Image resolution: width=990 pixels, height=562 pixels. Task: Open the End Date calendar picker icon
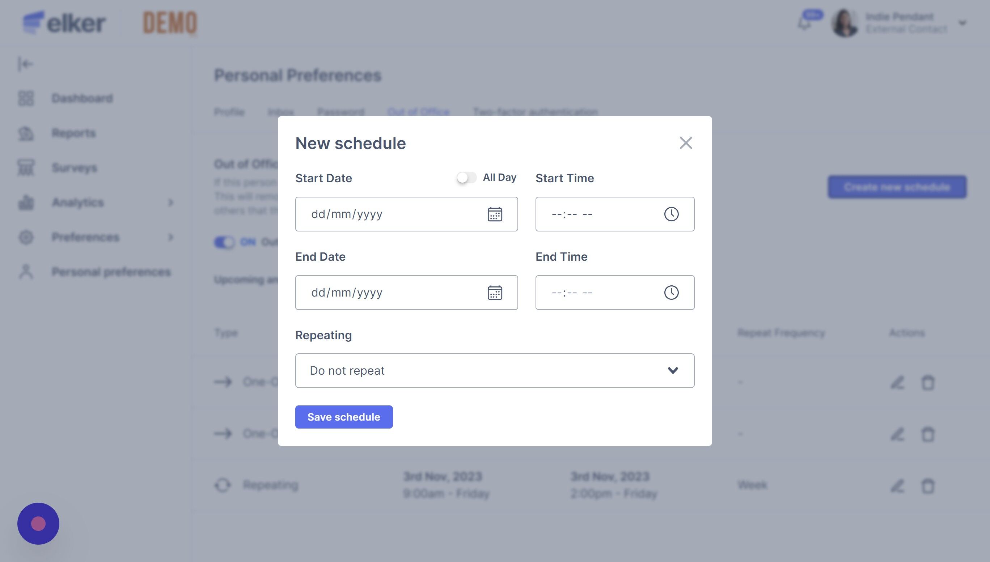pyautogui.click(x=495, y=293)
